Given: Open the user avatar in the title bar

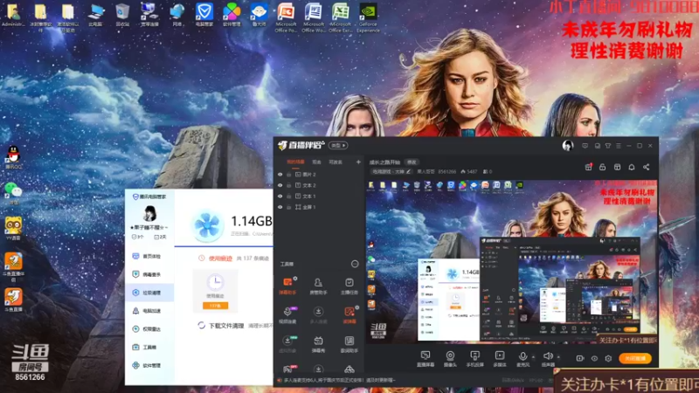Looking at the screenshot, I should pyautogui.click(x=567, y=146).
